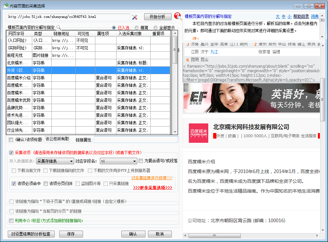Enable the 该项分页归并 checkbox
The image size is (328, 242).
click(x=46, y=184)
